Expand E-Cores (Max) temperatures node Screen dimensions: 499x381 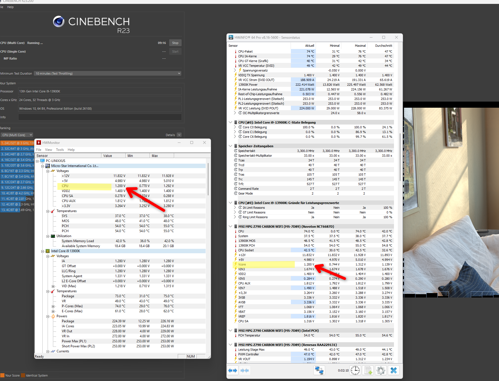point(53,311)
